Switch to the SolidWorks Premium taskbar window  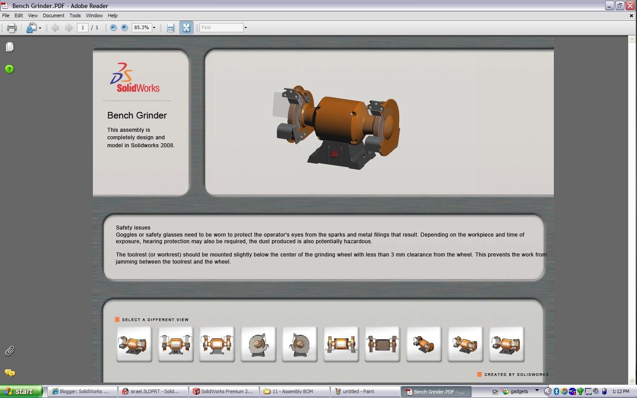click(223, 391)
